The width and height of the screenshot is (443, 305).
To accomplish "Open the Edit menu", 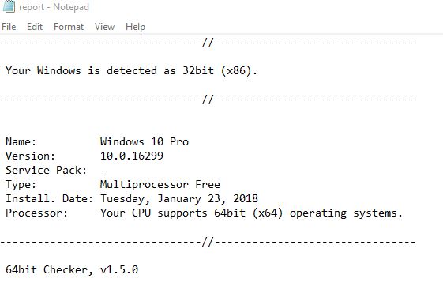I will click(35, 27).
